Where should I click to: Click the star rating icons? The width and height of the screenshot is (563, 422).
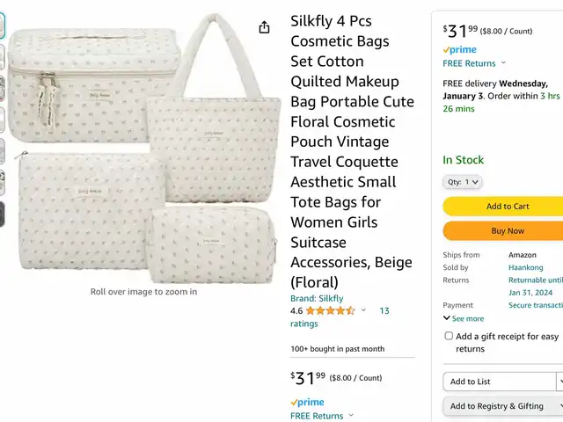(x=330, y=310)
